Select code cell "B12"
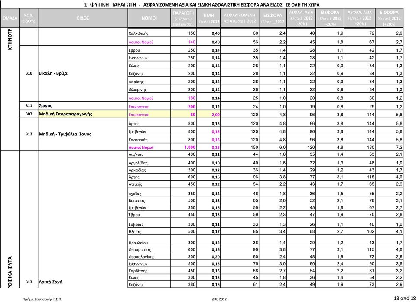416x302 pixels. click(x=29, y=134)
